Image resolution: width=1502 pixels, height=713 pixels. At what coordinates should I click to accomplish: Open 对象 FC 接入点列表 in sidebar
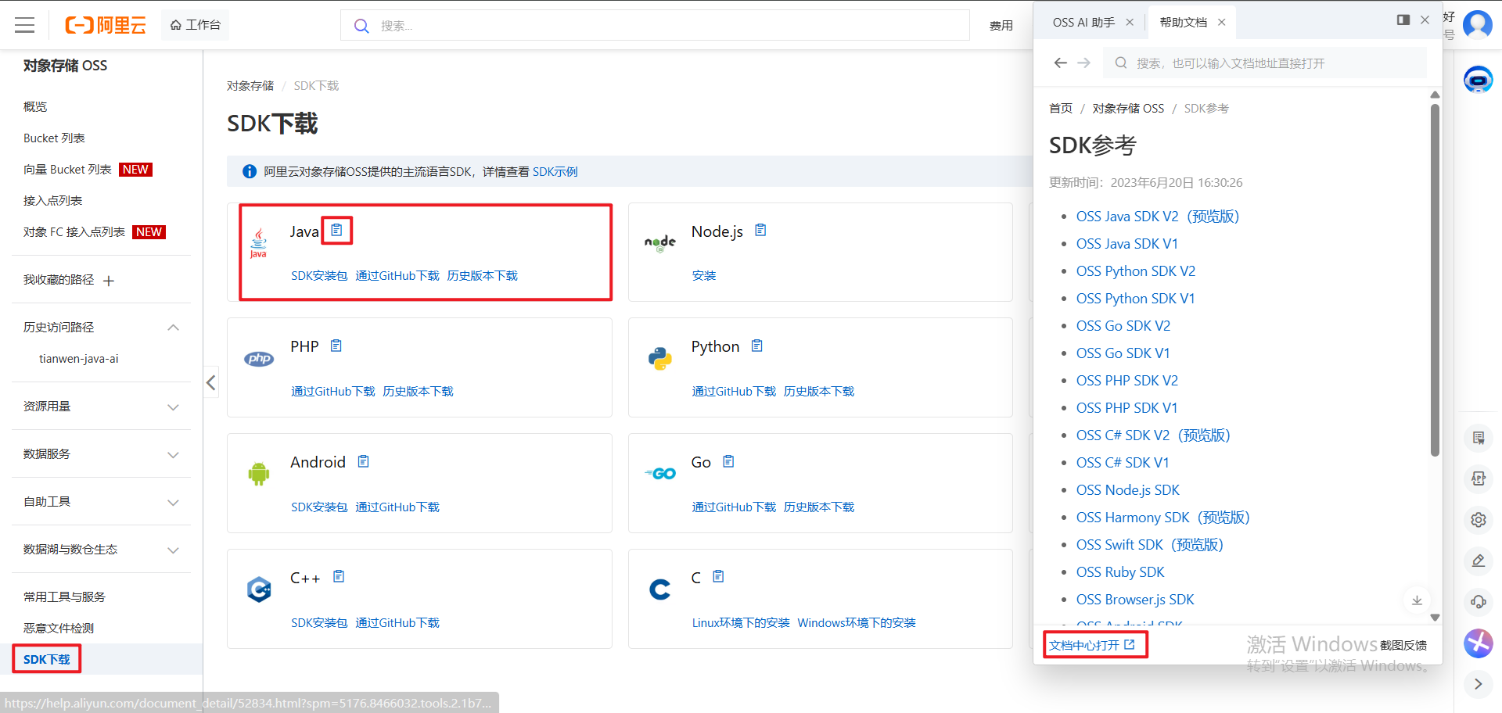click(74, 231)
